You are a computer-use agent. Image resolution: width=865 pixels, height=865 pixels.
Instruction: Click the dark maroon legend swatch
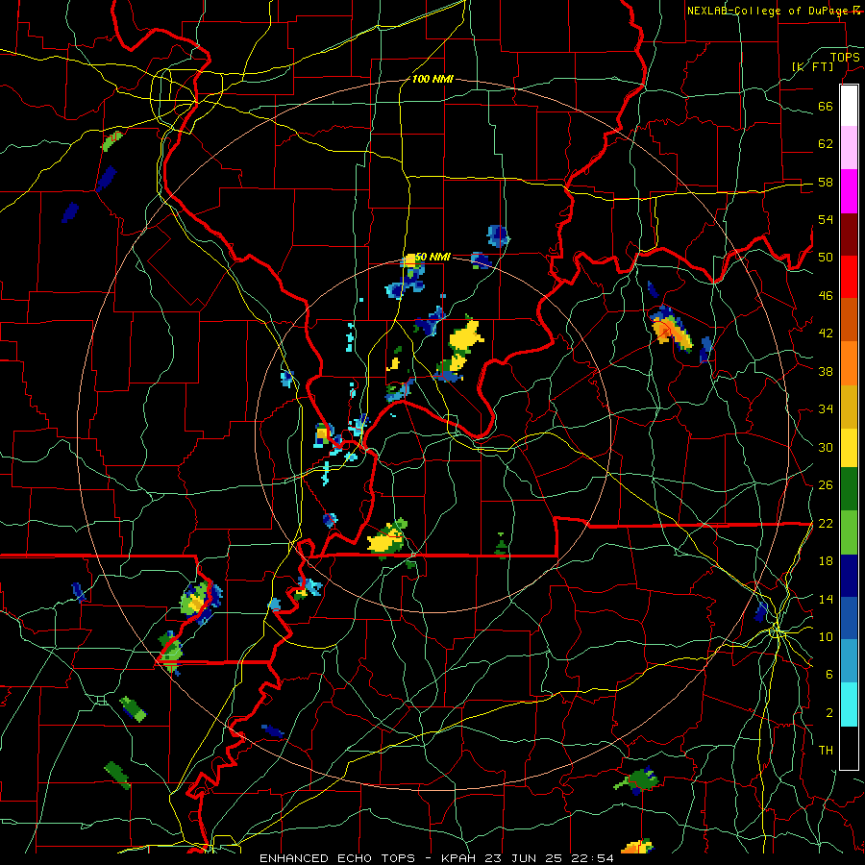(849, 234)
